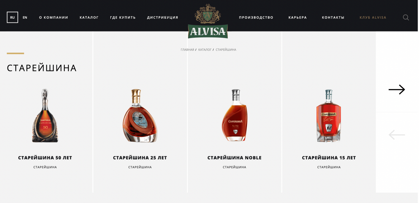Viewport: 419px width, 203px height.
Task: Switch language to EN
Action: point(25,17)
